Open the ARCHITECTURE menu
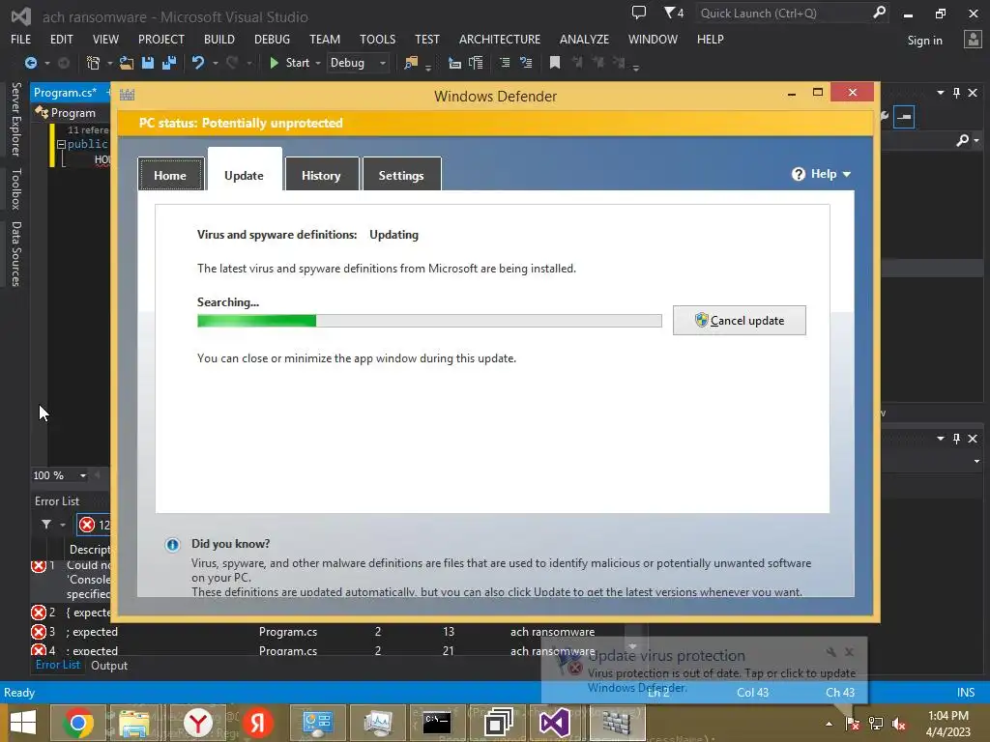This screenshot has width=990, height=742. 500,39
